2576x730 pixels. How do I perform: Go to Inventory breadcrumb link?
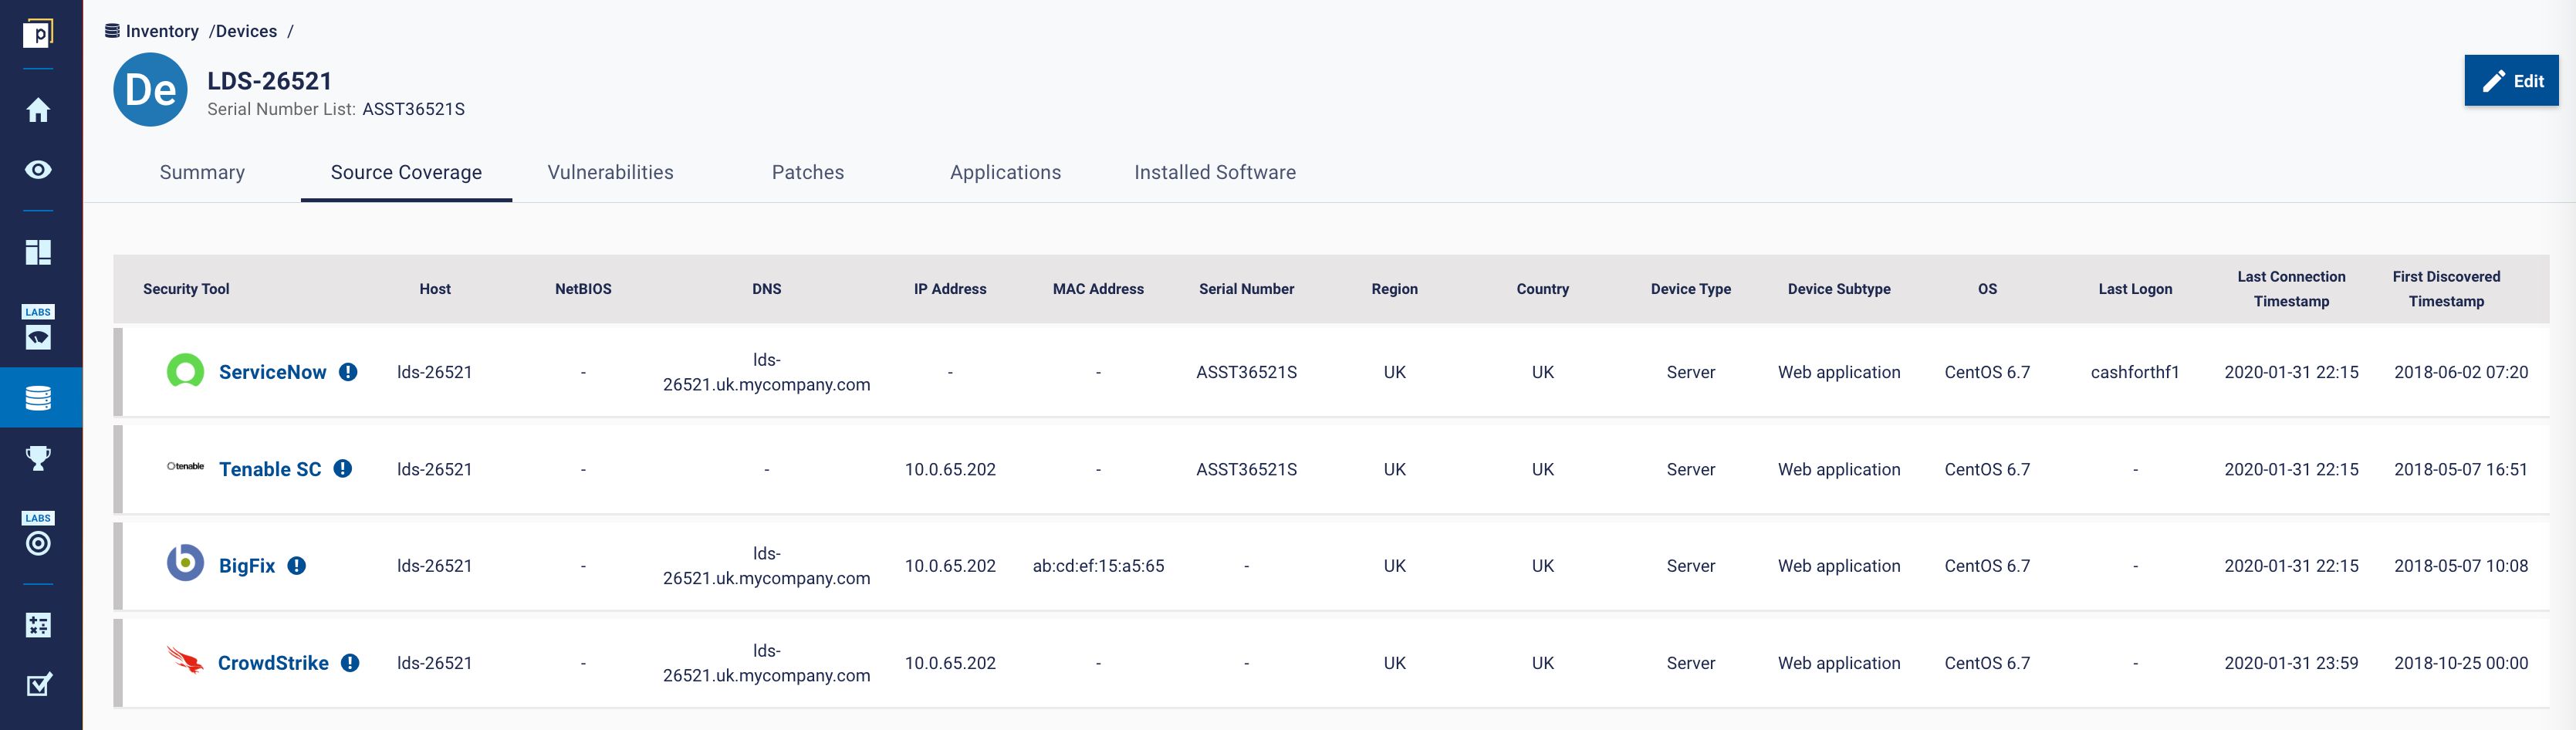(x=162, y=31)
